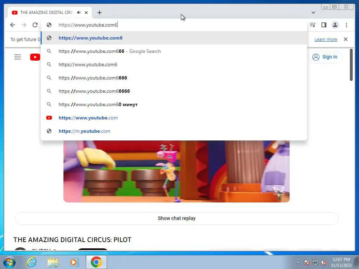Screen dimensions: 359x269
Task: Open Windows Explorer from the taskbar
Action: click(53, 262)
